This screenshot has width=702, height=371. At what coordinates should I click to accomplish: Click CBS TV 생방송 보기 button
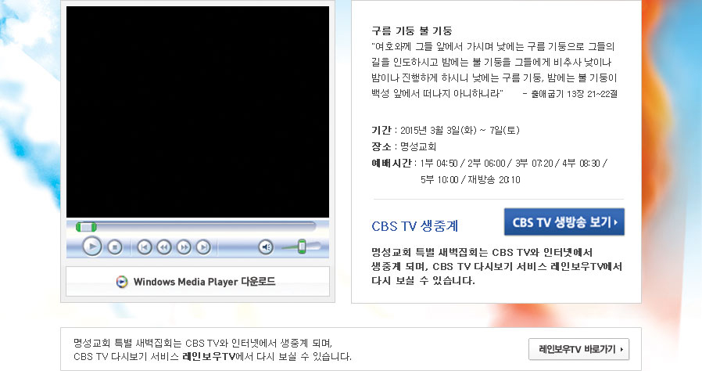pos(564,222)
